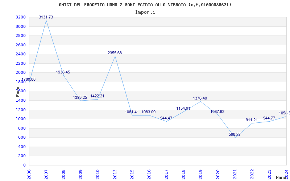This screenshot has height=181, width=290.
Task: Click the 2018 year axis label
Action: [184, 174]
